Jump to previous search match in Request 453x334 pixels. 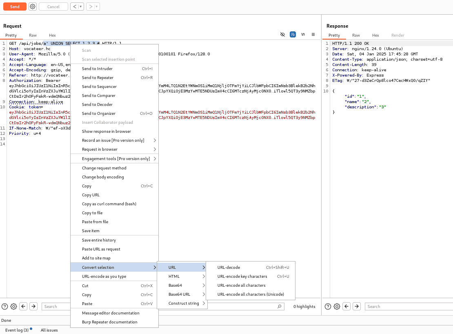point(23,306)
